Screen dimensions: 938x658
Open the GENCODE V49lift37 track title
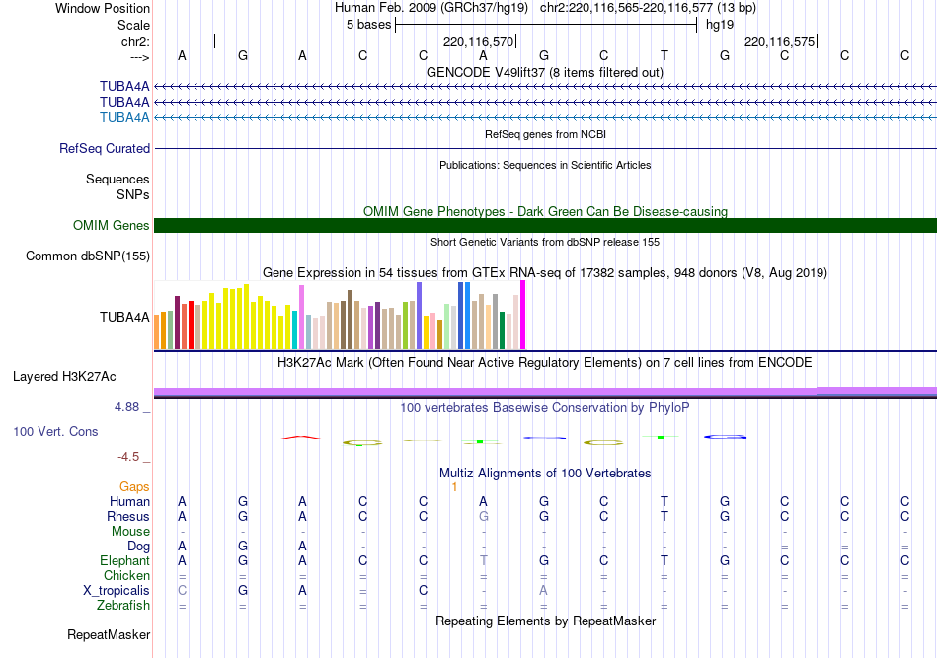(545, 72)
